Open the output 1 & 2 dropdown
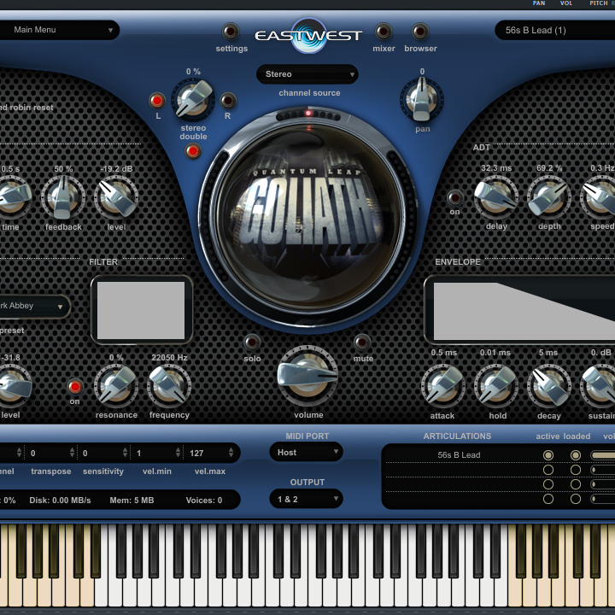 point(307,498)
